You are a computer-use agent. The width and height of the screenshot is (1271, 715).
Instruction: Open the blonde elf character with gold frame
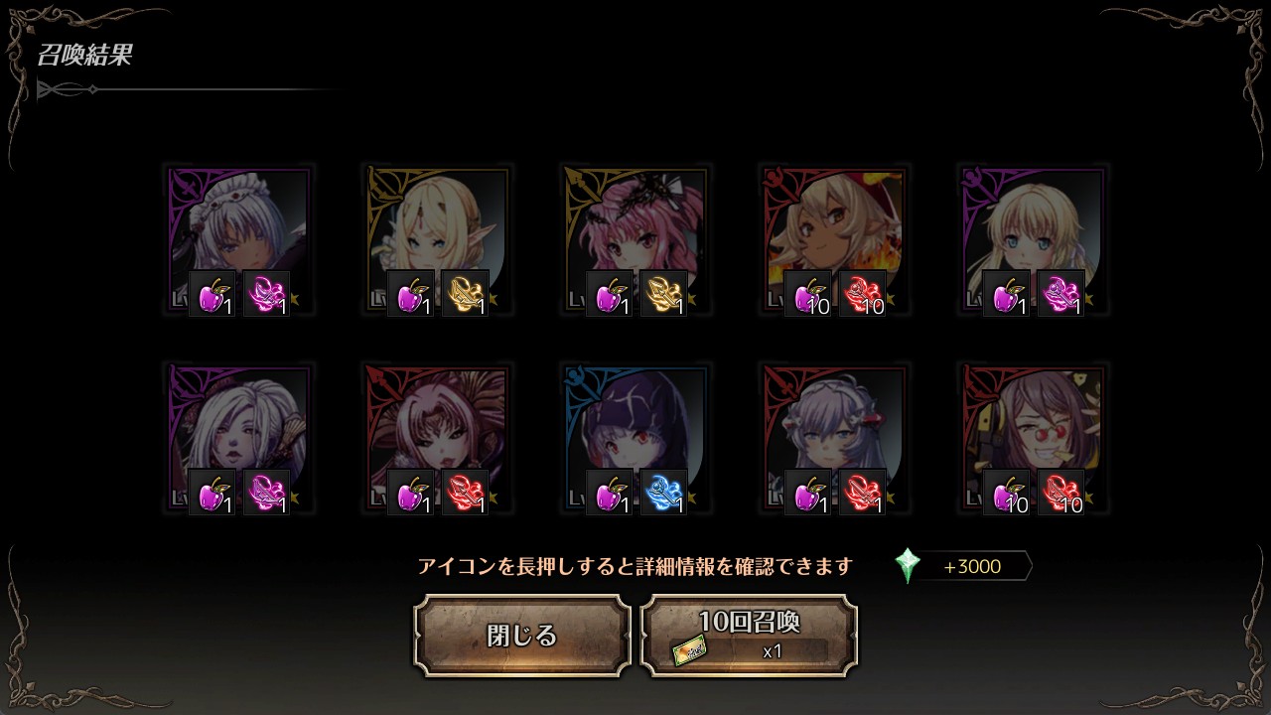click(437, 239)
